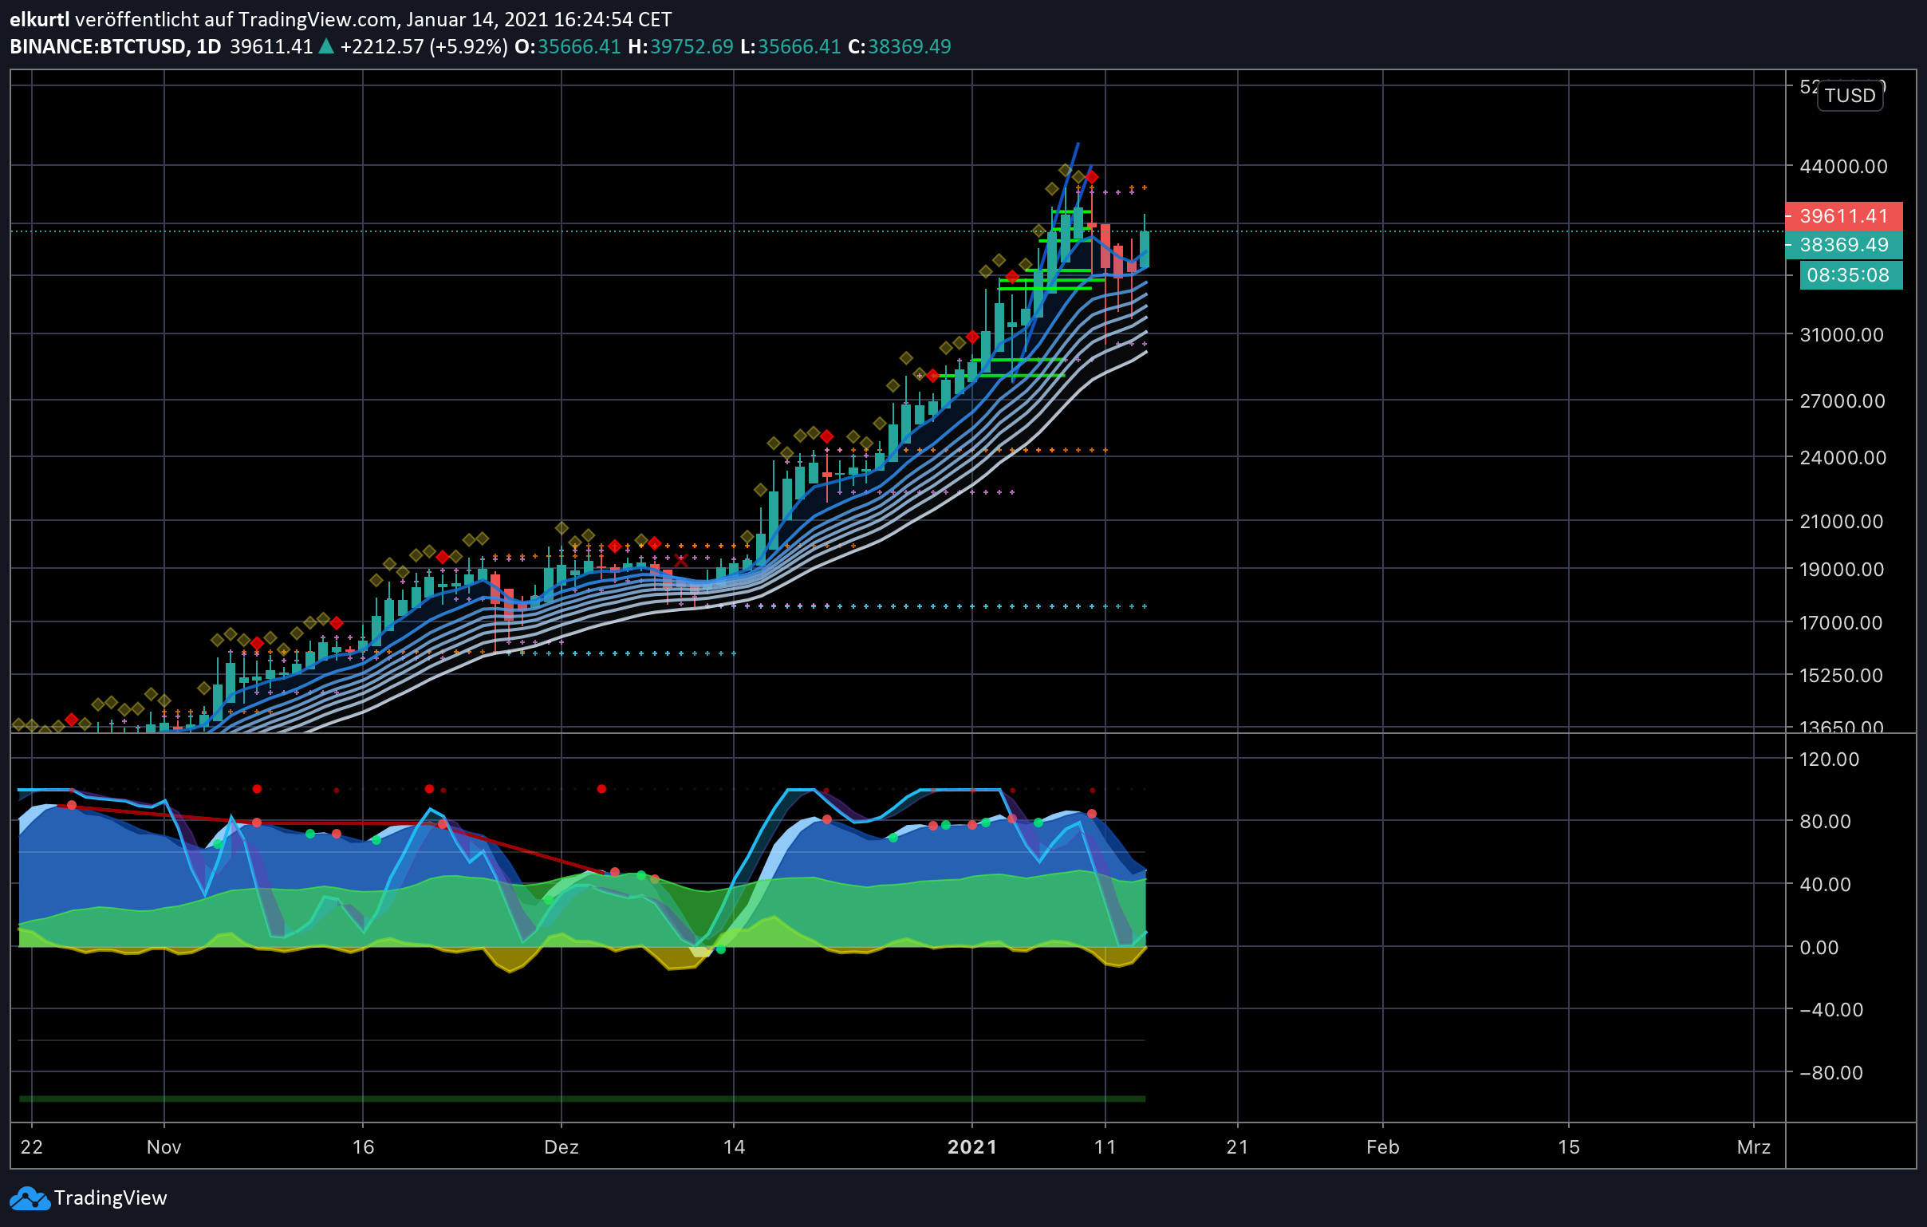Click the Nov label on time axis
1927x1227 pixels.
point(164,1148)
